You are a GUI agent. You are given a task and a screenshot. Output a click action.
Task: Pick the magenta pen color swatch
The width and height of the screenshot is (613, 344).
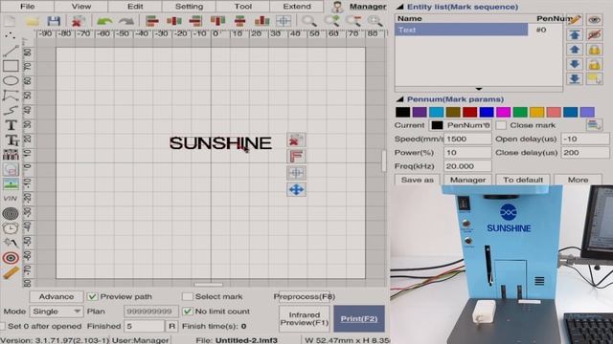click(504, 113)
